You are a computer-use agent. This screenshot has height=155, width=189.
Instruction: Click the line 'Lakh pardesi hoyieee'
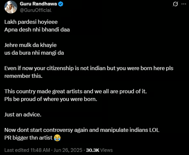click(31, 22)
